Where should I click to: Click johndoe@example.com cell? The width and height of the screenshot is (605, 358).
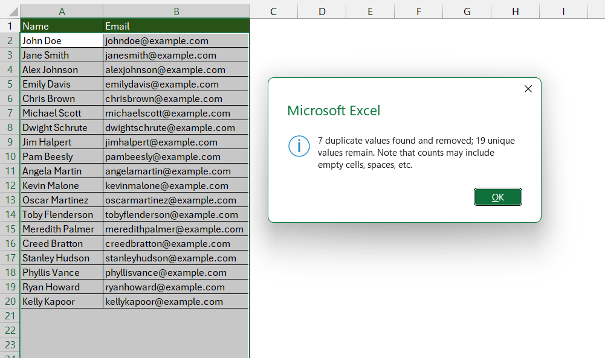pyautogui.click(x=176, y=40)
